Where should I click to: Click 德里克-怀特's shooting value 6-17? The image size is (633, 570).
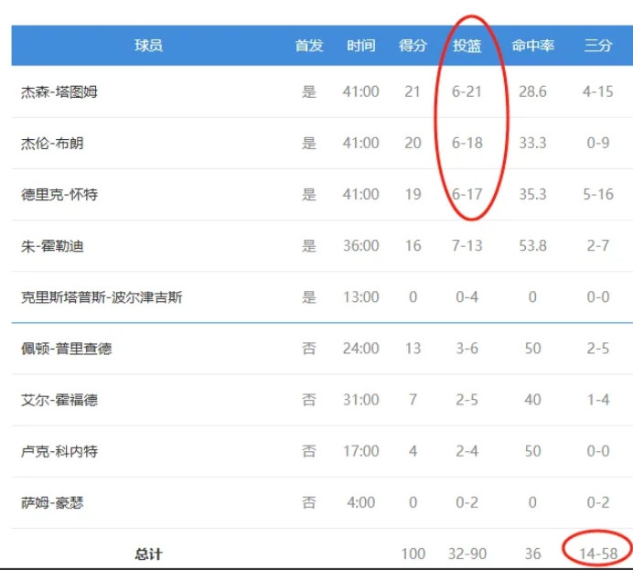(467, 194)
